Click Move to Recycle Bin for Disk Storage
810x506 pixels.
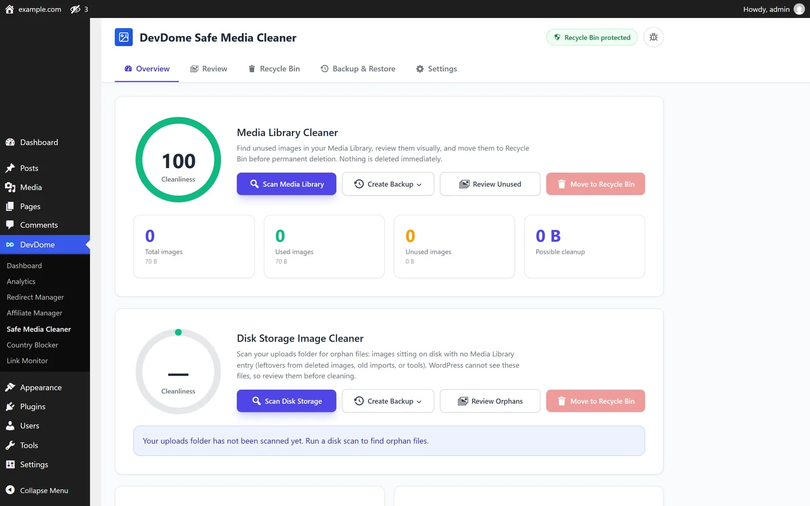click(x=596, y=401)
